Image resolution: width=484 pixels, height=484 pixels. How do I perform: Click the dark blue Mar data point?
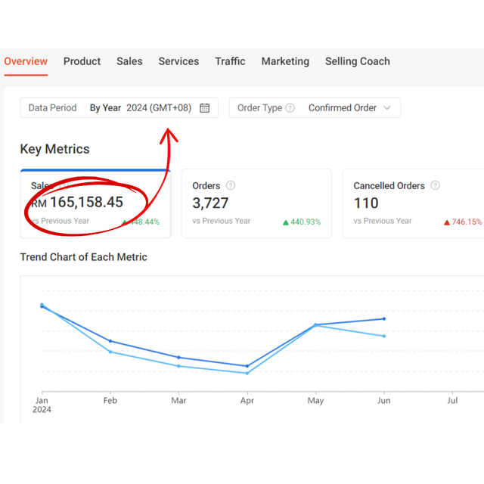click(x=178, y=358)
